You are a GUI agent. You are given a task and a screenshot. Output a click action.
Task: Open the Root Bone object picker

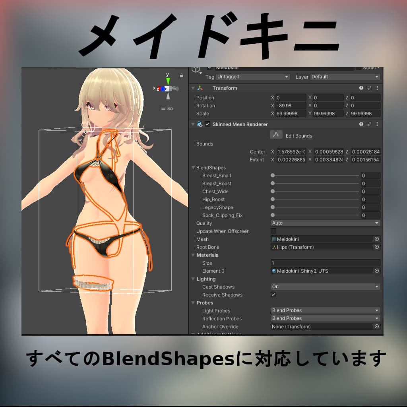click(376, 247)
